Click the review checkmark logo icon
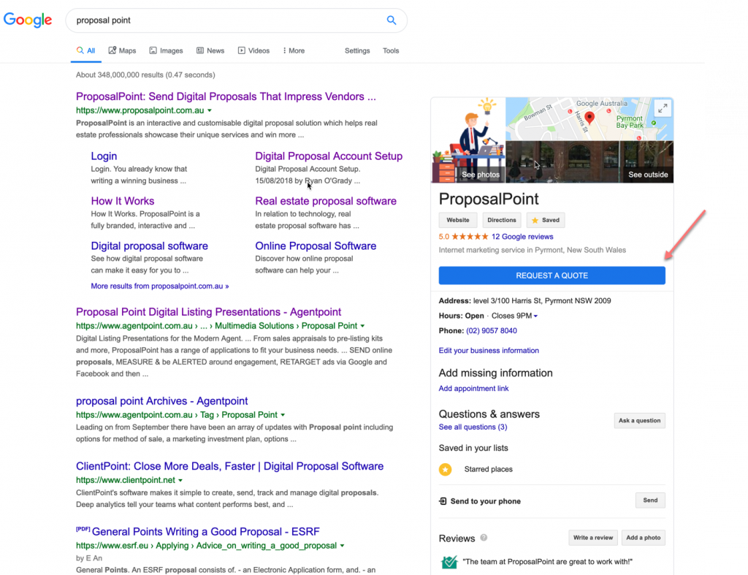Viewport: 748px width, 575px height. (449, 562)
